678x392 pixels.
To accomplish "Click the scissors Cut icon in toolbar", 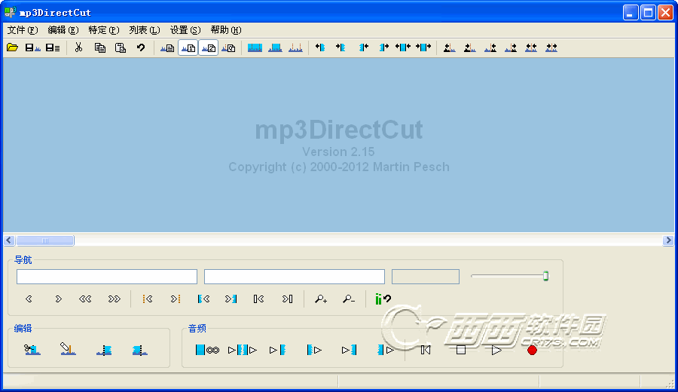I will [78, 47].
